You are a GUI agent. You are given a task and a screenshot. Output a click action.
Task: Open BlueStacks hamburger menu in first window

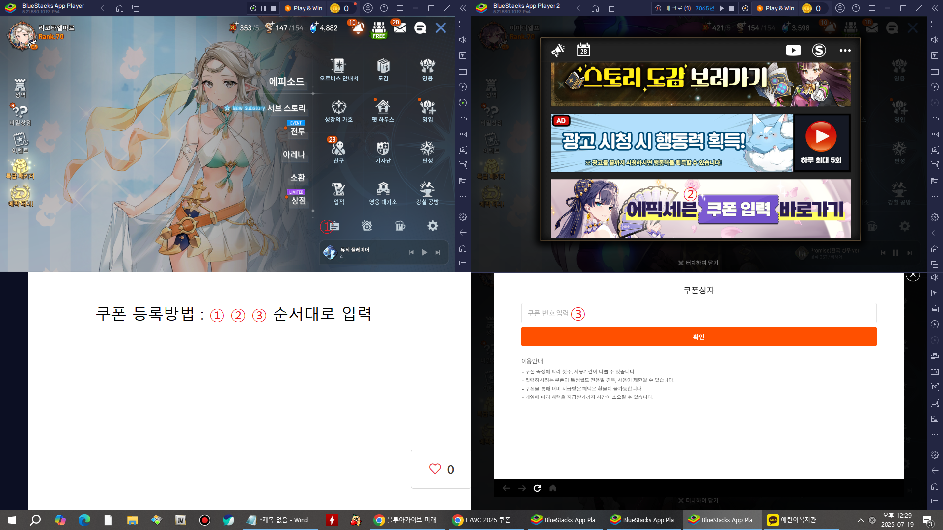pyautogui.click(x=400, y=8)
